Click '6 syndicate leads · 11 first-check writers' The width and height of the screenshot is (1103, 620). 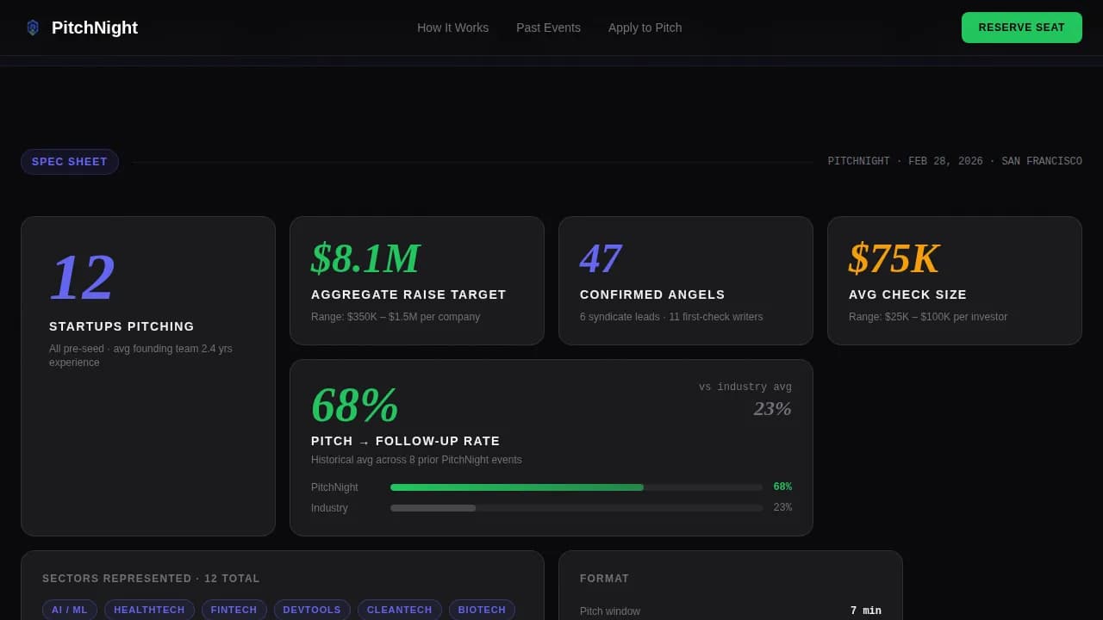[671, 317]
